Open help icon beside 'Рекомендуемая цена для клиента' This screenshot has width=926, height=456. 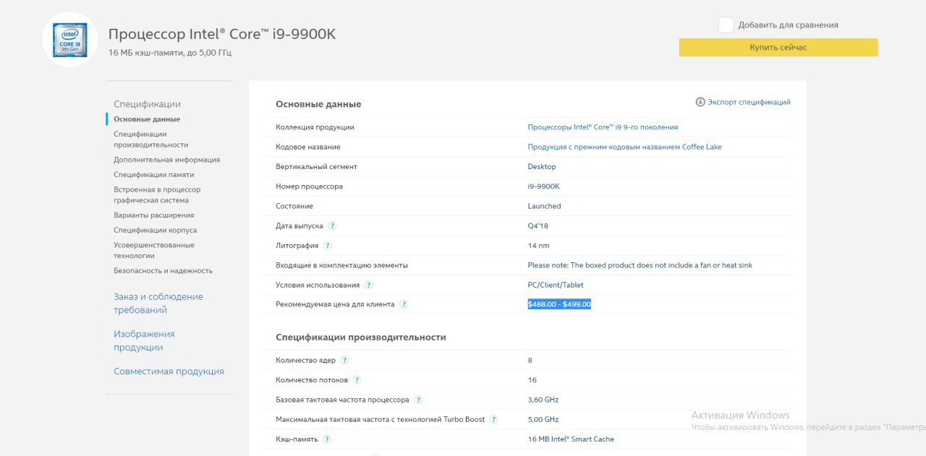click(404, 304)
